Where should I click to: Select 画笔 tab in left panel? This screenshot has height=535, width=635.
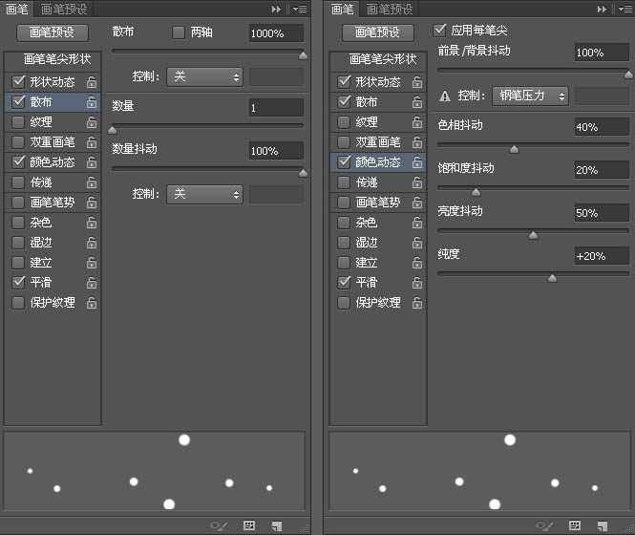[16, 9]
